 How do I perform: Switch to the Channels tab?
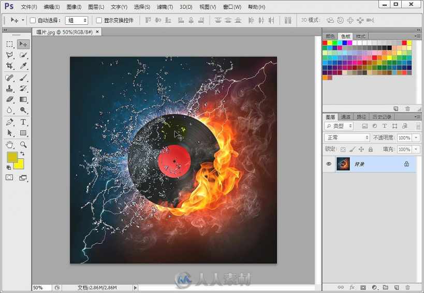(346, 117)
